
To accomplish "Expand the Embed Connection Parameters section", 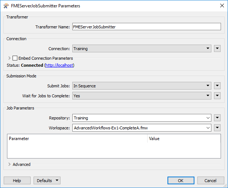I will [10, 58].
